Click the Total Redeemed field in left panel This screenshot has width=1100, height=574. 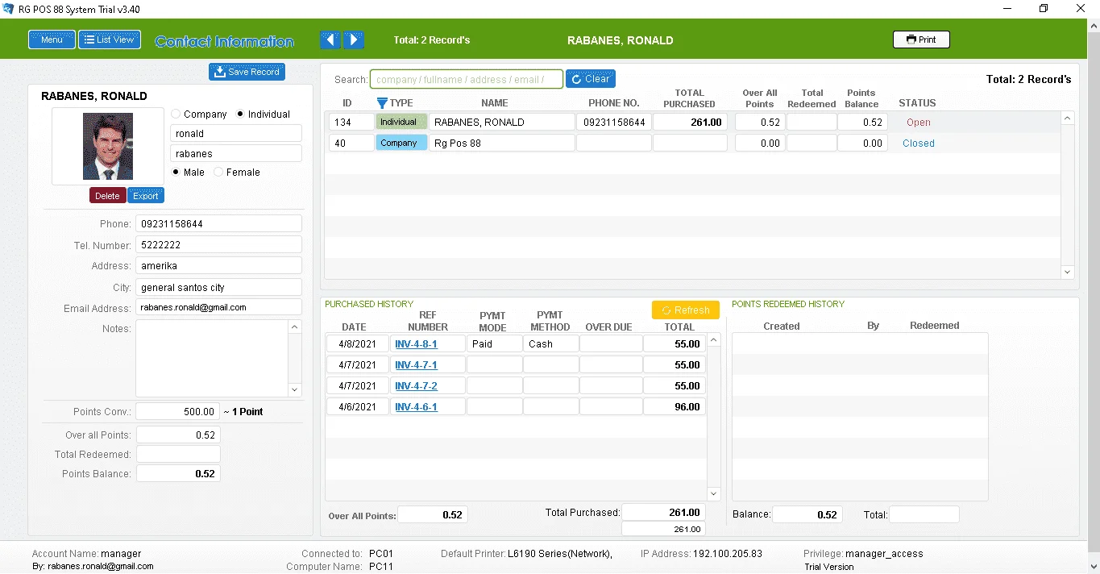[178, 455]
